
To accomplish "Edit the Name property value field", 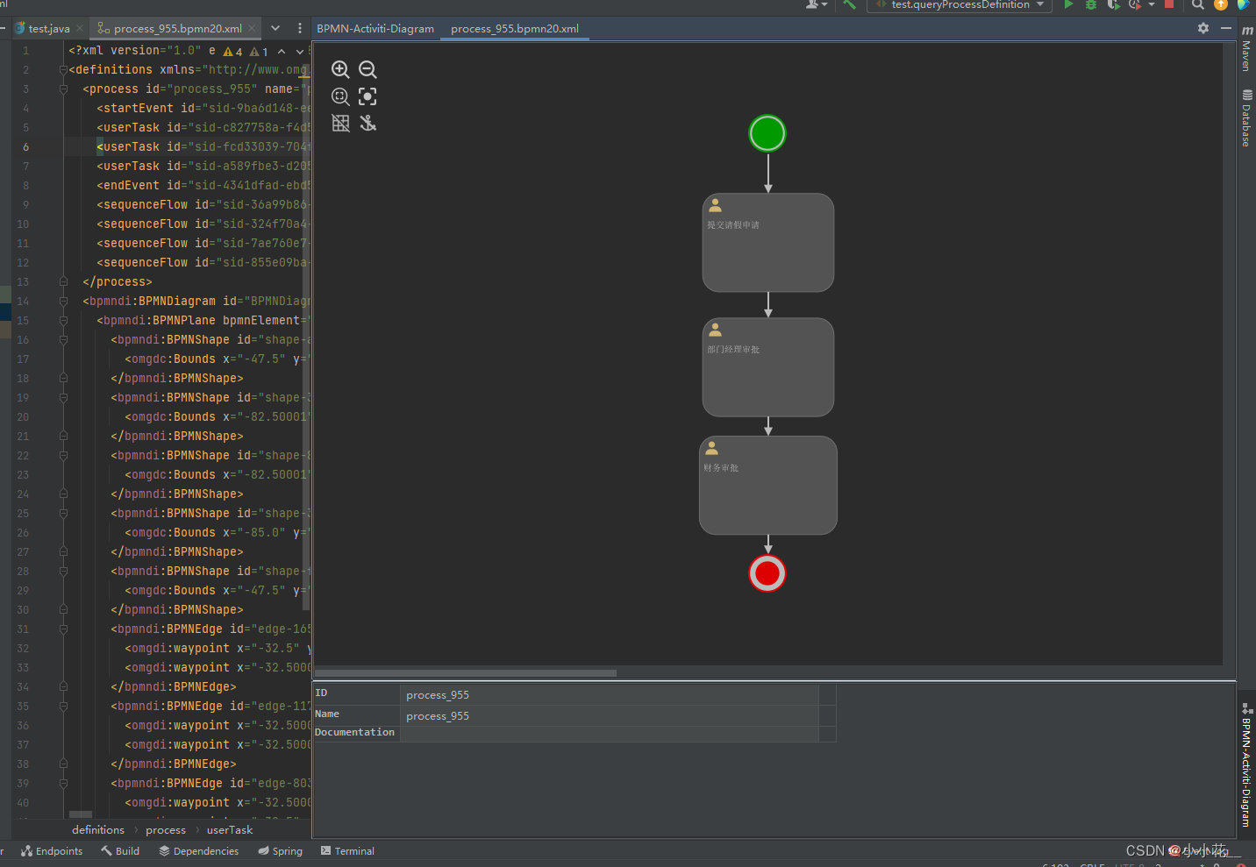I will point(610,716).
